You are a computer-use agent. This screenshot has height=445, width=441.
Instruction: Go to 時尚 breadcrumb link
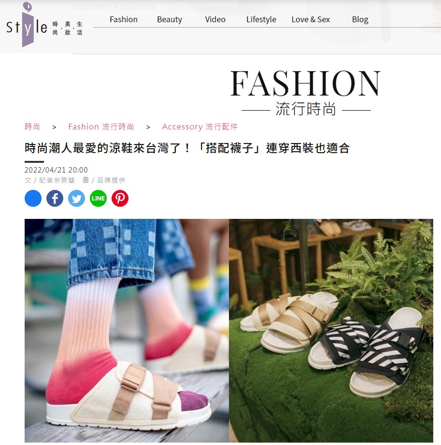(x=32, y=127)
